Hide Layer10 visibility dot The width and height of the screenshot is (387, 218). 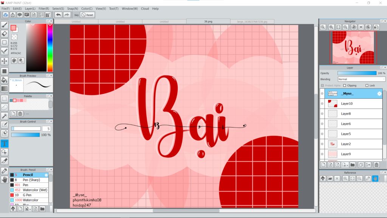[x=322, y=104]
